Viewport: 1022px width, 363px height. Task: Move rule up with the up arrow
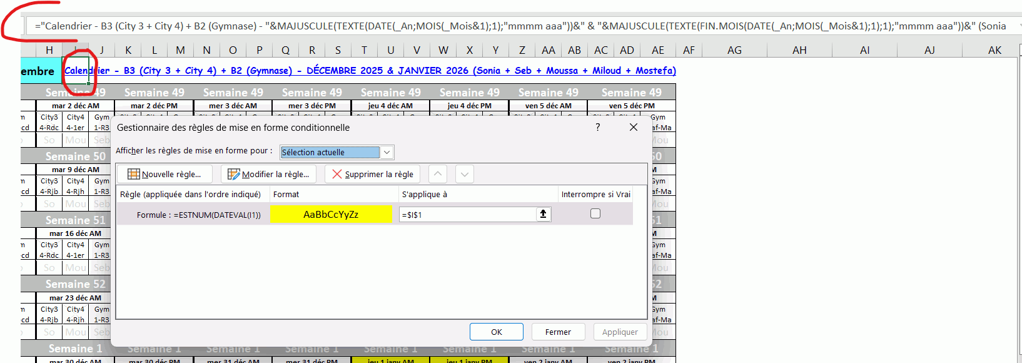click(x=438, y=174)
